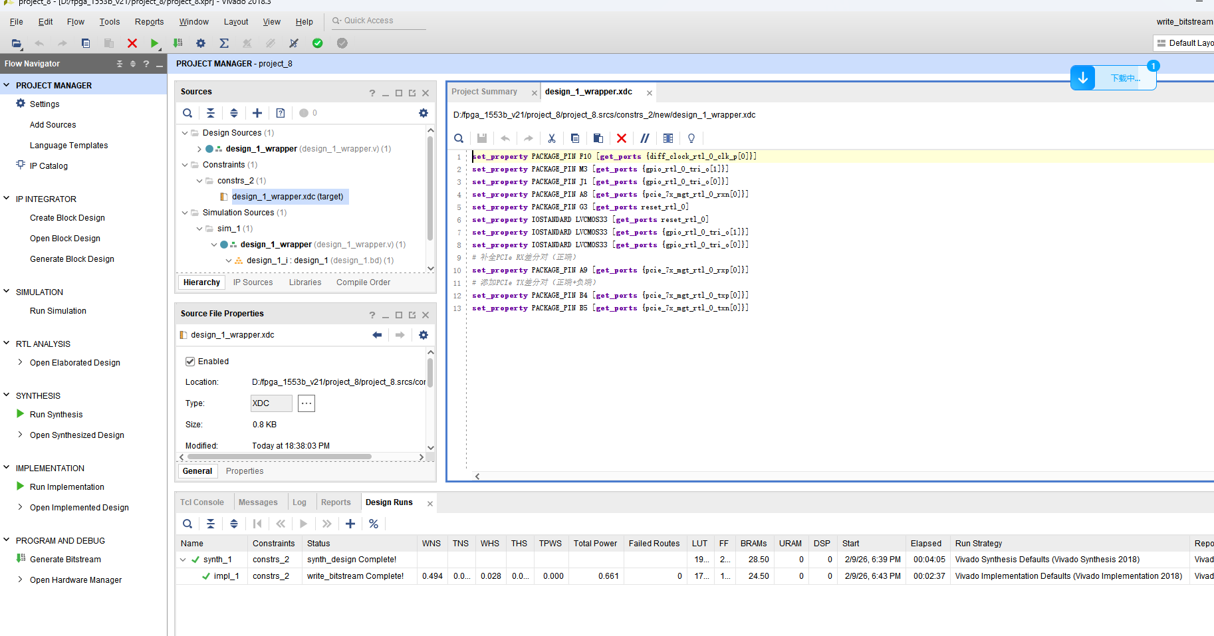
Task: Search in Design Runs toolbar
Action: point(187,524)
